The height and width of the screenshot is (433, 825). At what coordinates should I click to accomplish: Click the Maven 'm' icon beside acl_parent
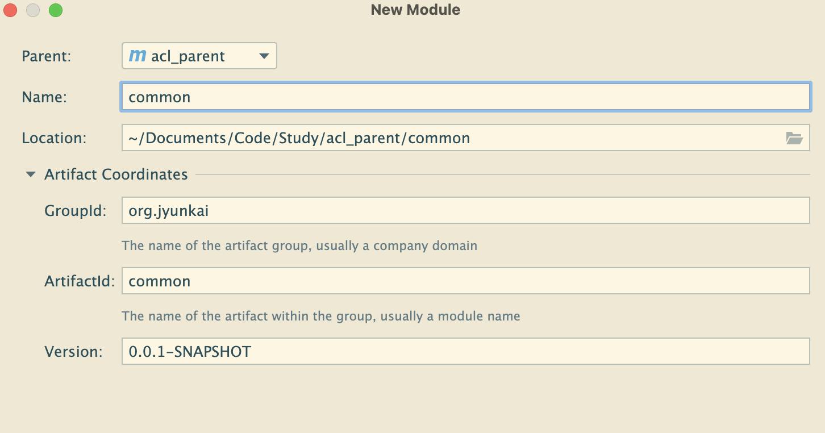137,56
